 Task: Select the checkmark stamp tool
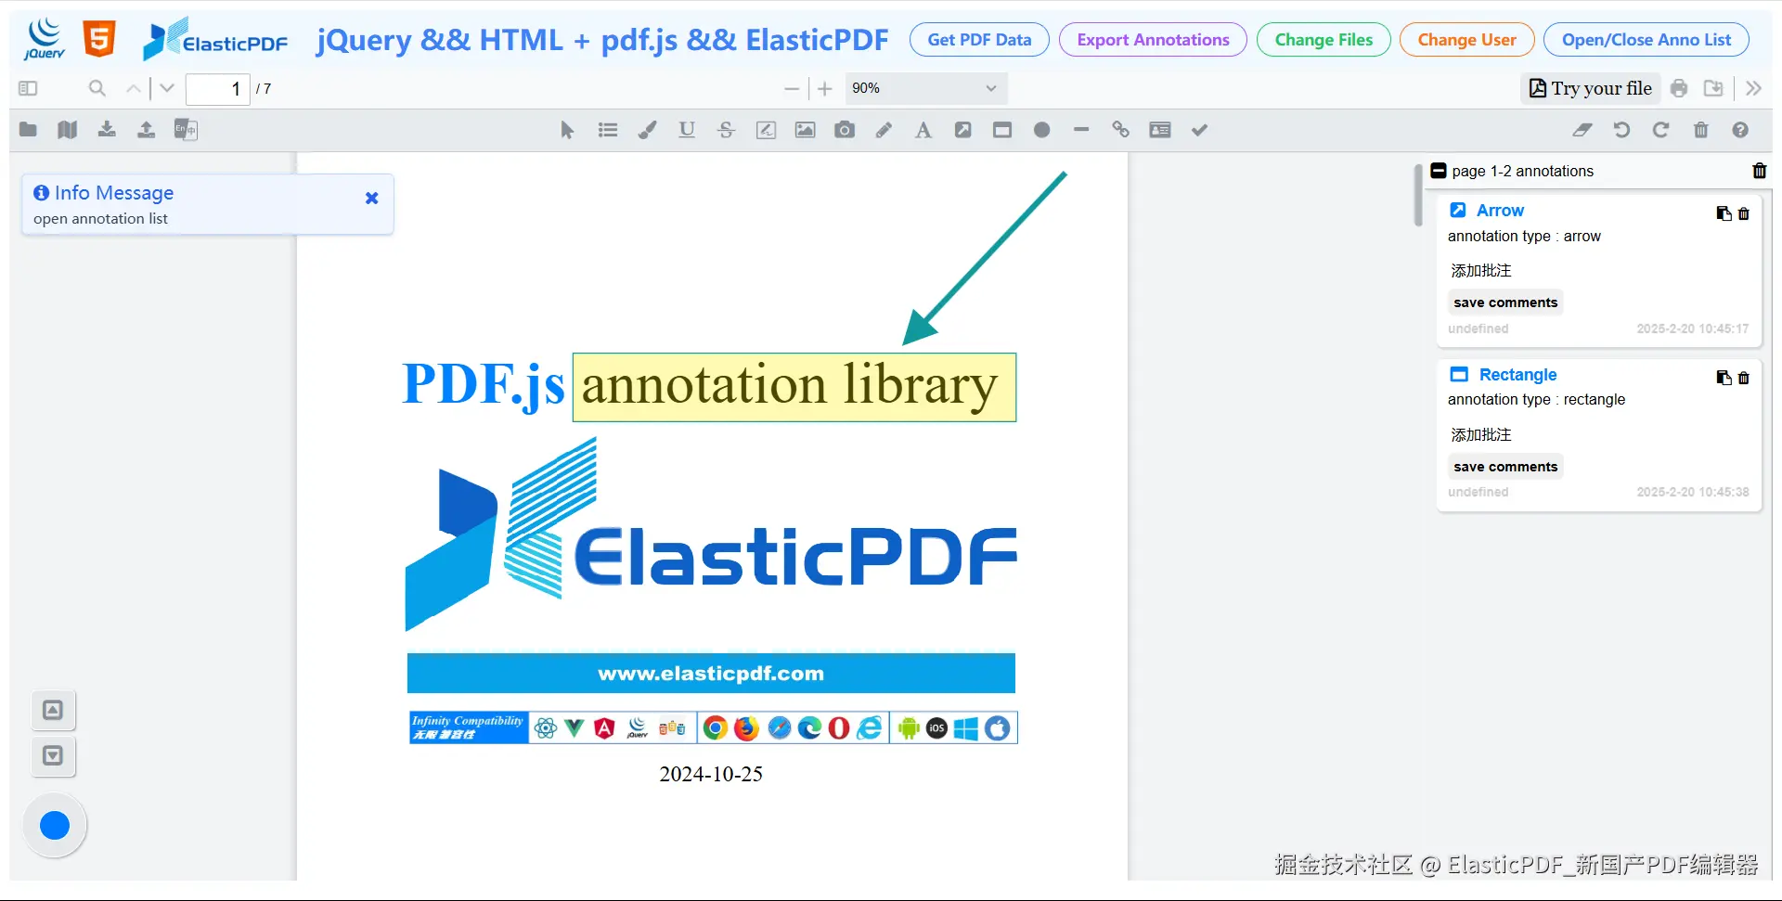coord(1199,130)
